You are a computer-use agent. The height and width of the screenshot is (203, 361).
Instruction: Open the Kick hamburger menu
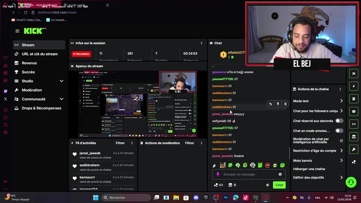pyautogui.click(x=17, y=31)
